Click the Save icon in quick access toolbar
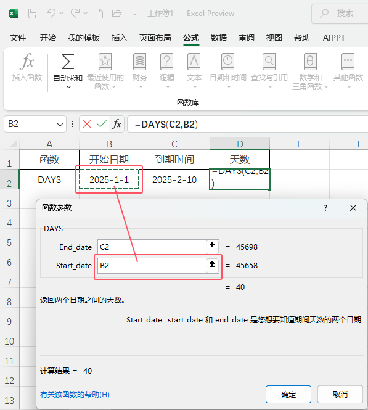368x410 pixels. point(33,14)
